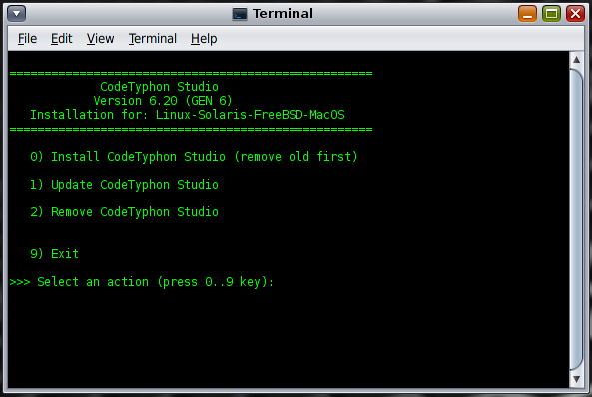The height and width of the screenshot is (397, 592).
Task: Click the Remove CodeTyphon Studio line
Action: 124,212
